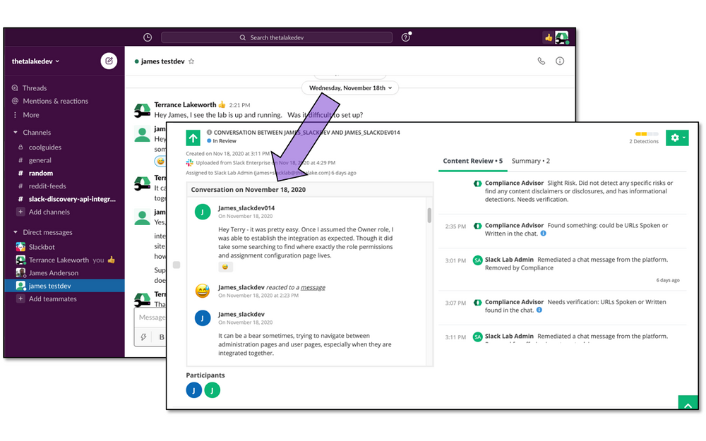Click the Search thetalakedev field
Screen dimensions: 706x441
point(277,37)
